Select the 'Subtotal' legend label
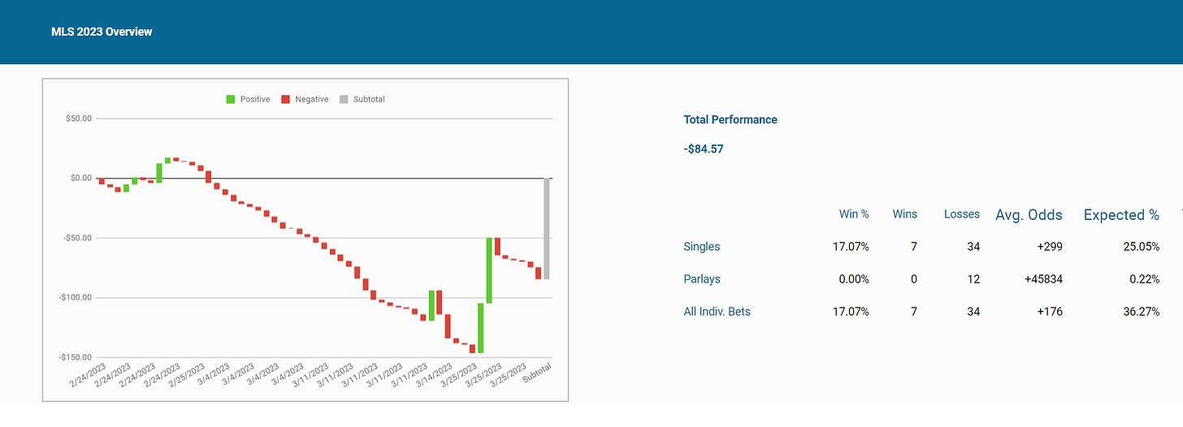Screen dimensions: 1183x427 point(369,99)
